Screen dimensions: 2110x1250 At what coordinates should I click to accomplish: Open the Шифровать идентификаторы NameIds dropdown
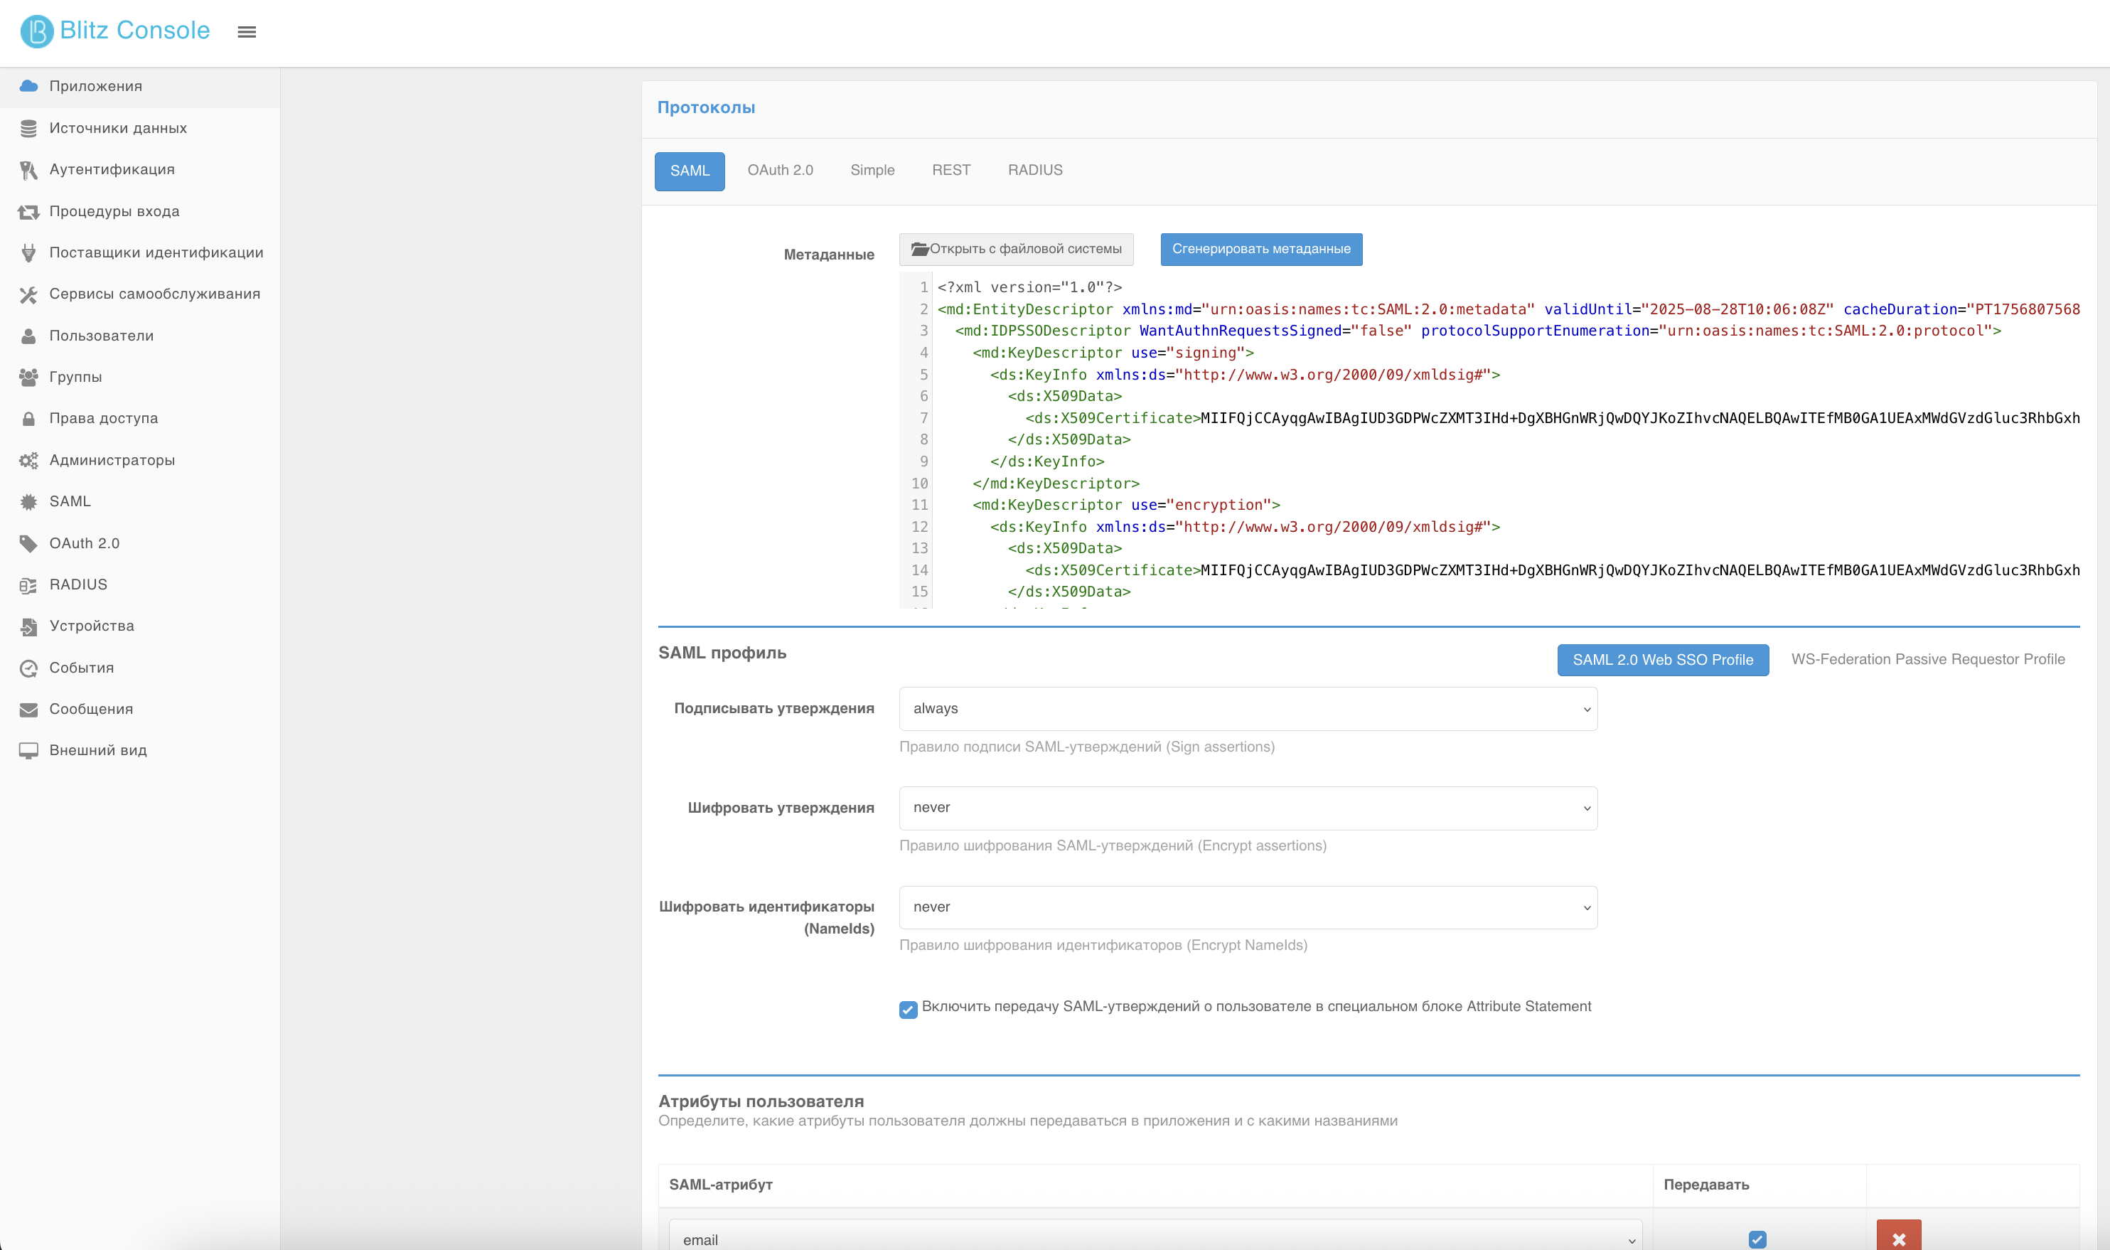1248,907
